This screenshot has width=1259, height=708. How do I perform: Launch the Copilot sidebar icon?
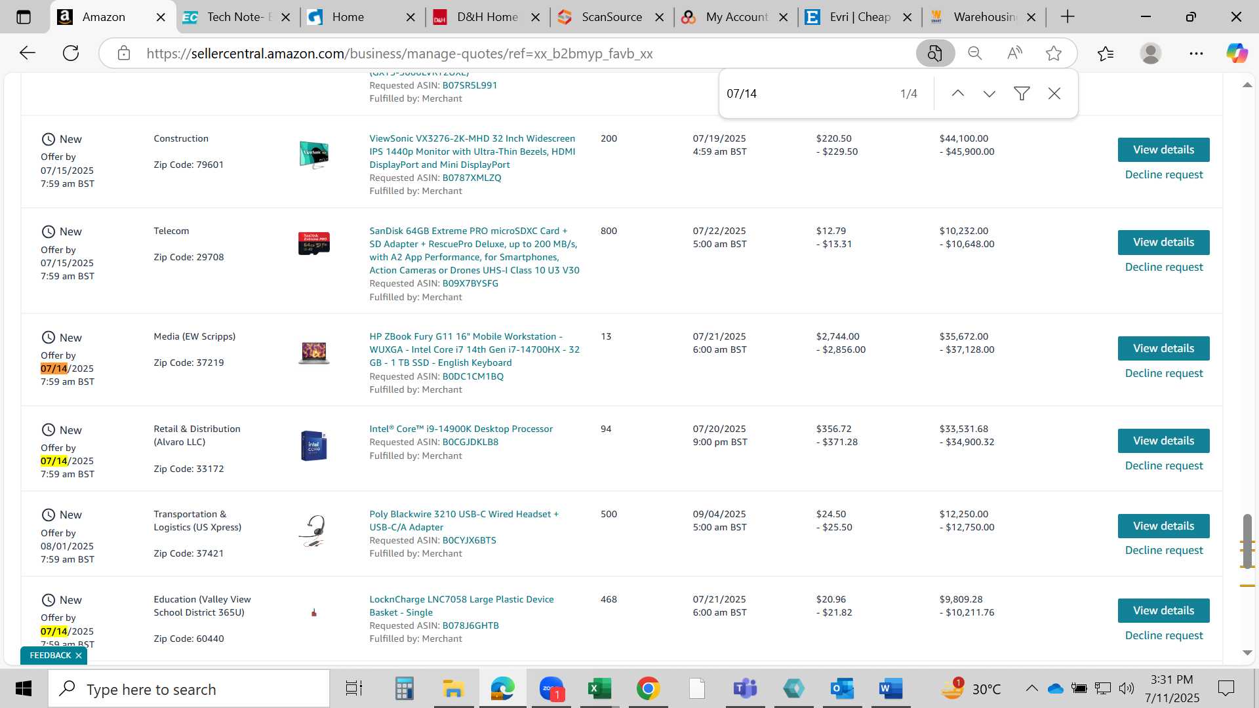[x=1237, y=53]
